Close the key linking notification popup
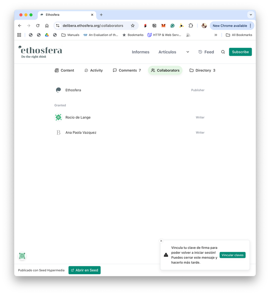Image resolution: width=270 pixels, height=295 pixels. [x=161, y=241]
